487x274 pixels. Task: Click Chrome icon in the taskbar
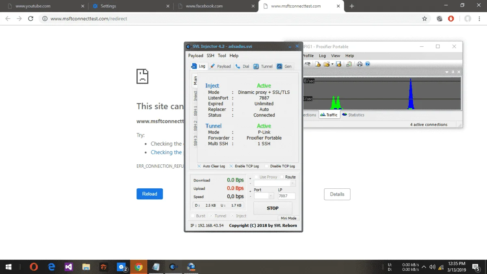pos(139,267)
